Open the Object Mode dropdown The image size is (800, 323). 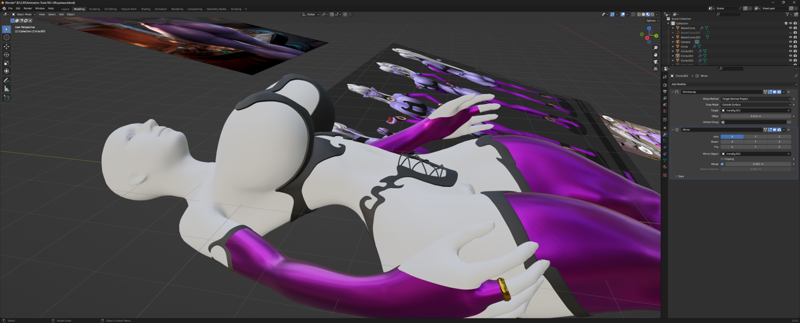point(24,15)
